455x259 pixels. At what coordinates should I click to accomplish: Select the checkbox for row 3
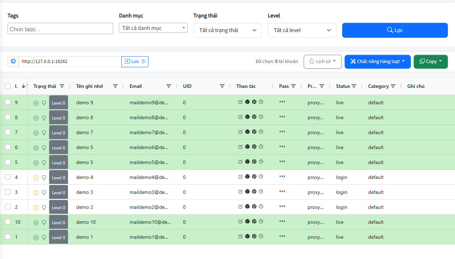point(8,192)
